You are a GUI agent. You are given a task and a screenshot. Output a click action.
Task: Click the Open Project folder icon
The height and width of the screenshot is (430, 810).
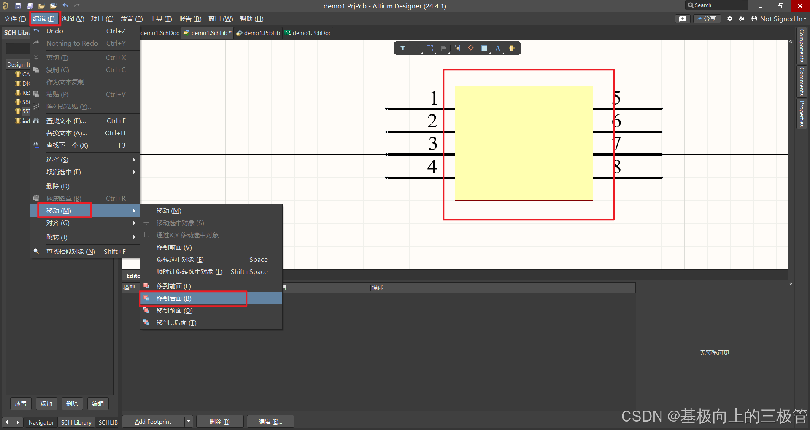pos(53,6)
